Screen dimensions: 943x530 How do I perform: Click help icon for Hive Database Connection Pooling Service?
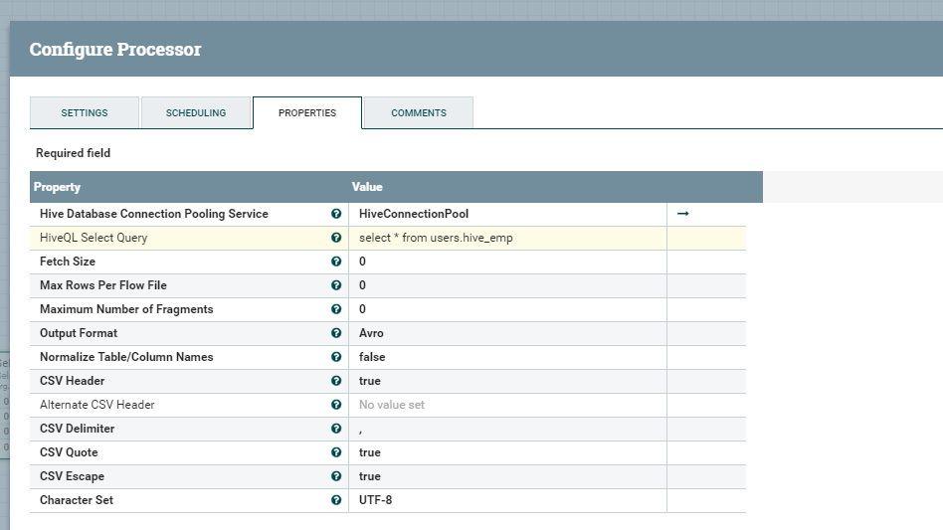pos(336,214)
